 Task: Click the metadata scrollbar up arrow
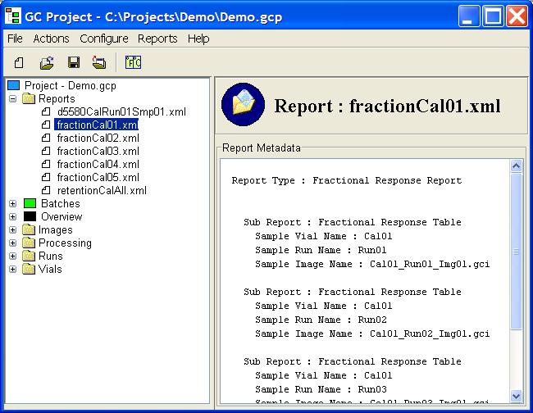(x=516, y=166)
